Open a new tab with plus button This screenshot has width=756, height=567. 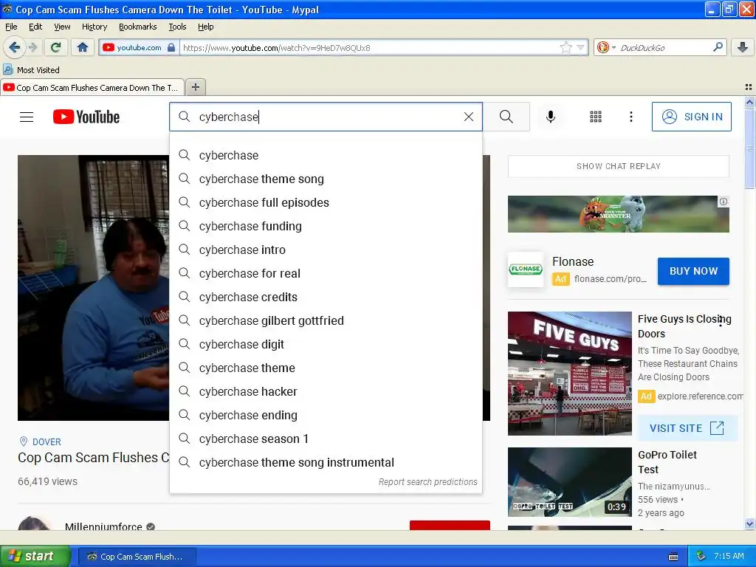[195, 87]
